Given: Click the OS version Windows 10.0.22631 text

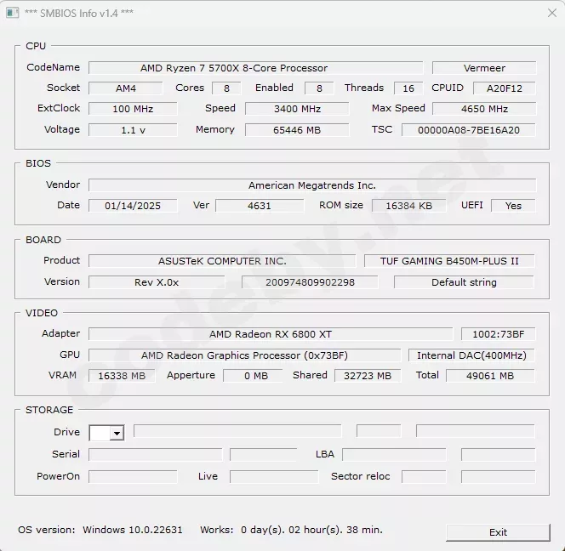Looking at the screenshot, I should 133,530.
